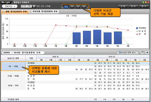Select the ±50 comparison group button
Viewport: 151px width, 102px height.
click(x=84, y=7)
